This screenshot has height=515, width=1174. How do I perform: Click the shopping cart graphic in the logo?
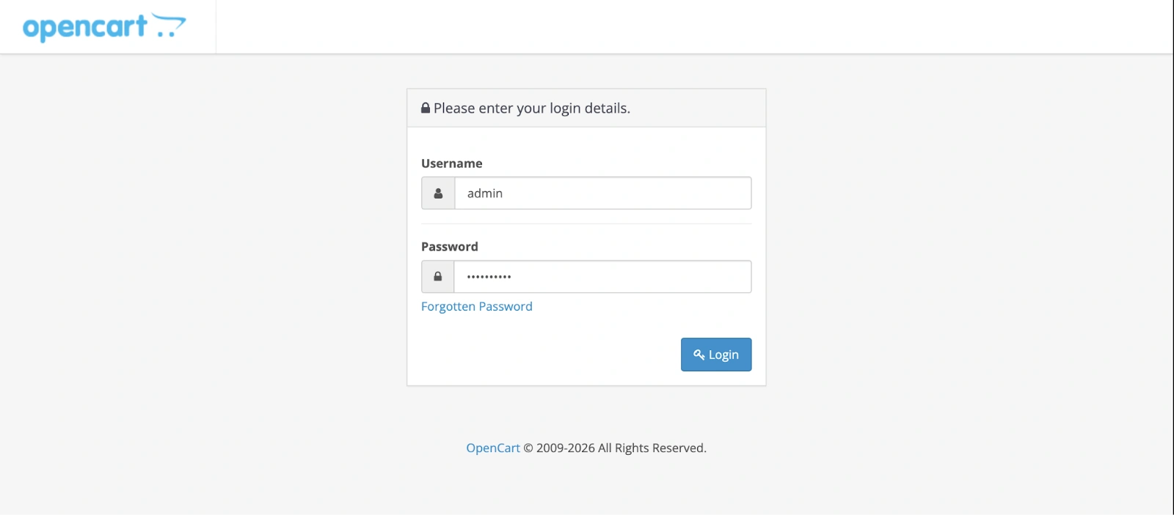coord(170,25)
